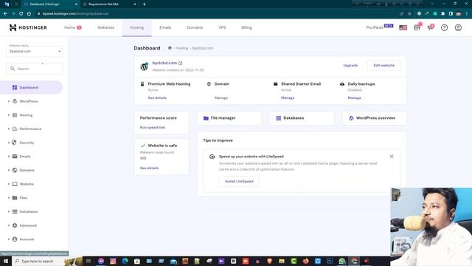Open the Hostinger logo home link
This screenshot has height=266, width=472.
28,27
